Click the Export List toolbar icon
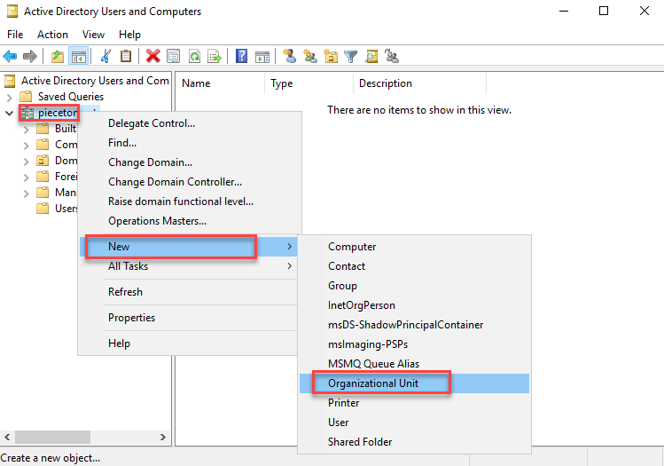664x466 pixels. [215, 56]
